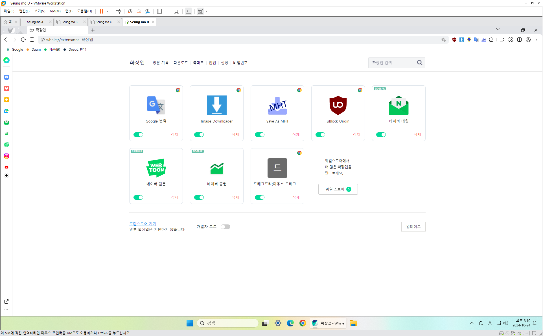Open Chrome from the Windows taskbar
The height and width of the screenshot is (336, 543).
(x=303, y=323)
